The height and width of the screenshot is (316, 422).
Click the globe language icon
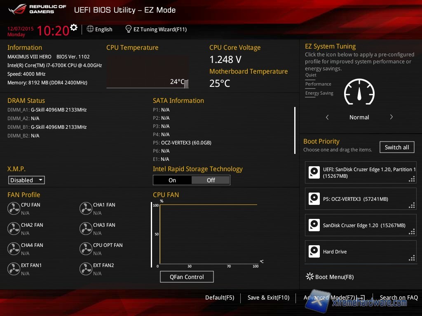click(x=90, y=29)
